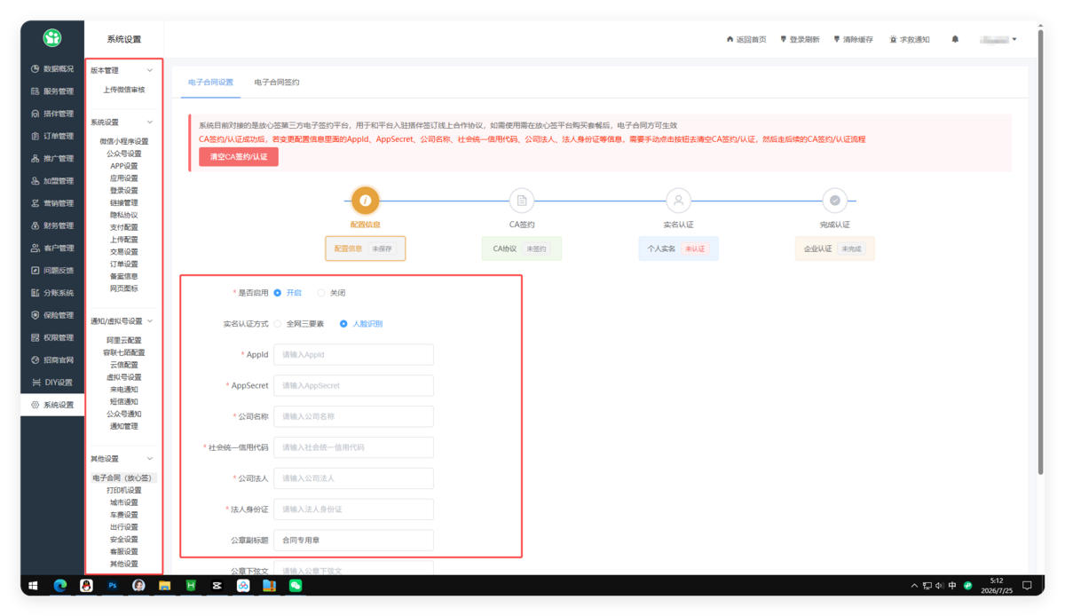Viewport: 1065px width, 616px height.
Task: Click the 法人身份证 input field
Action: 353,509
